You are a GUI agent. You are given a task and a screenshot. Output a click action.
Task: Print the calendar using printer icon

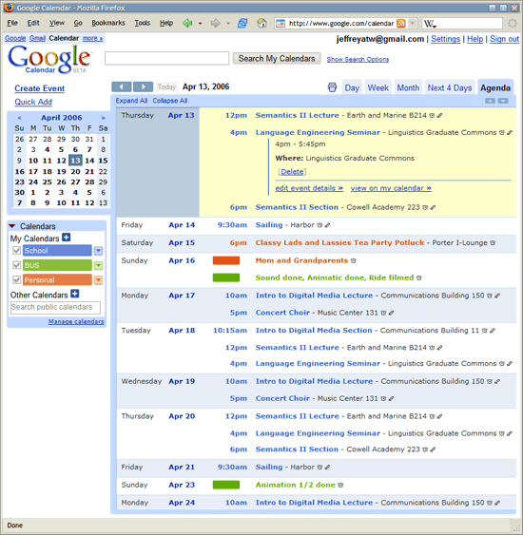(332, 87)
